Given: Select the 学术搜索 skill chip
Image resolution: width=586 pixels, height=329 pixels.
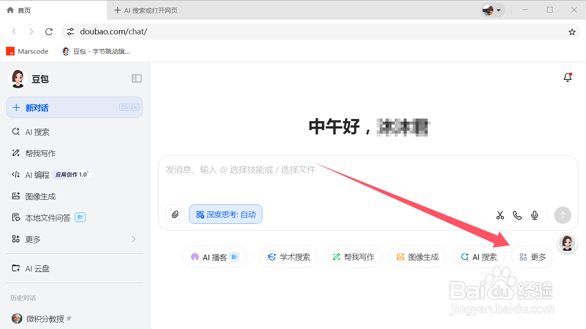Looking at the screenshot, I should pos(288,257).
